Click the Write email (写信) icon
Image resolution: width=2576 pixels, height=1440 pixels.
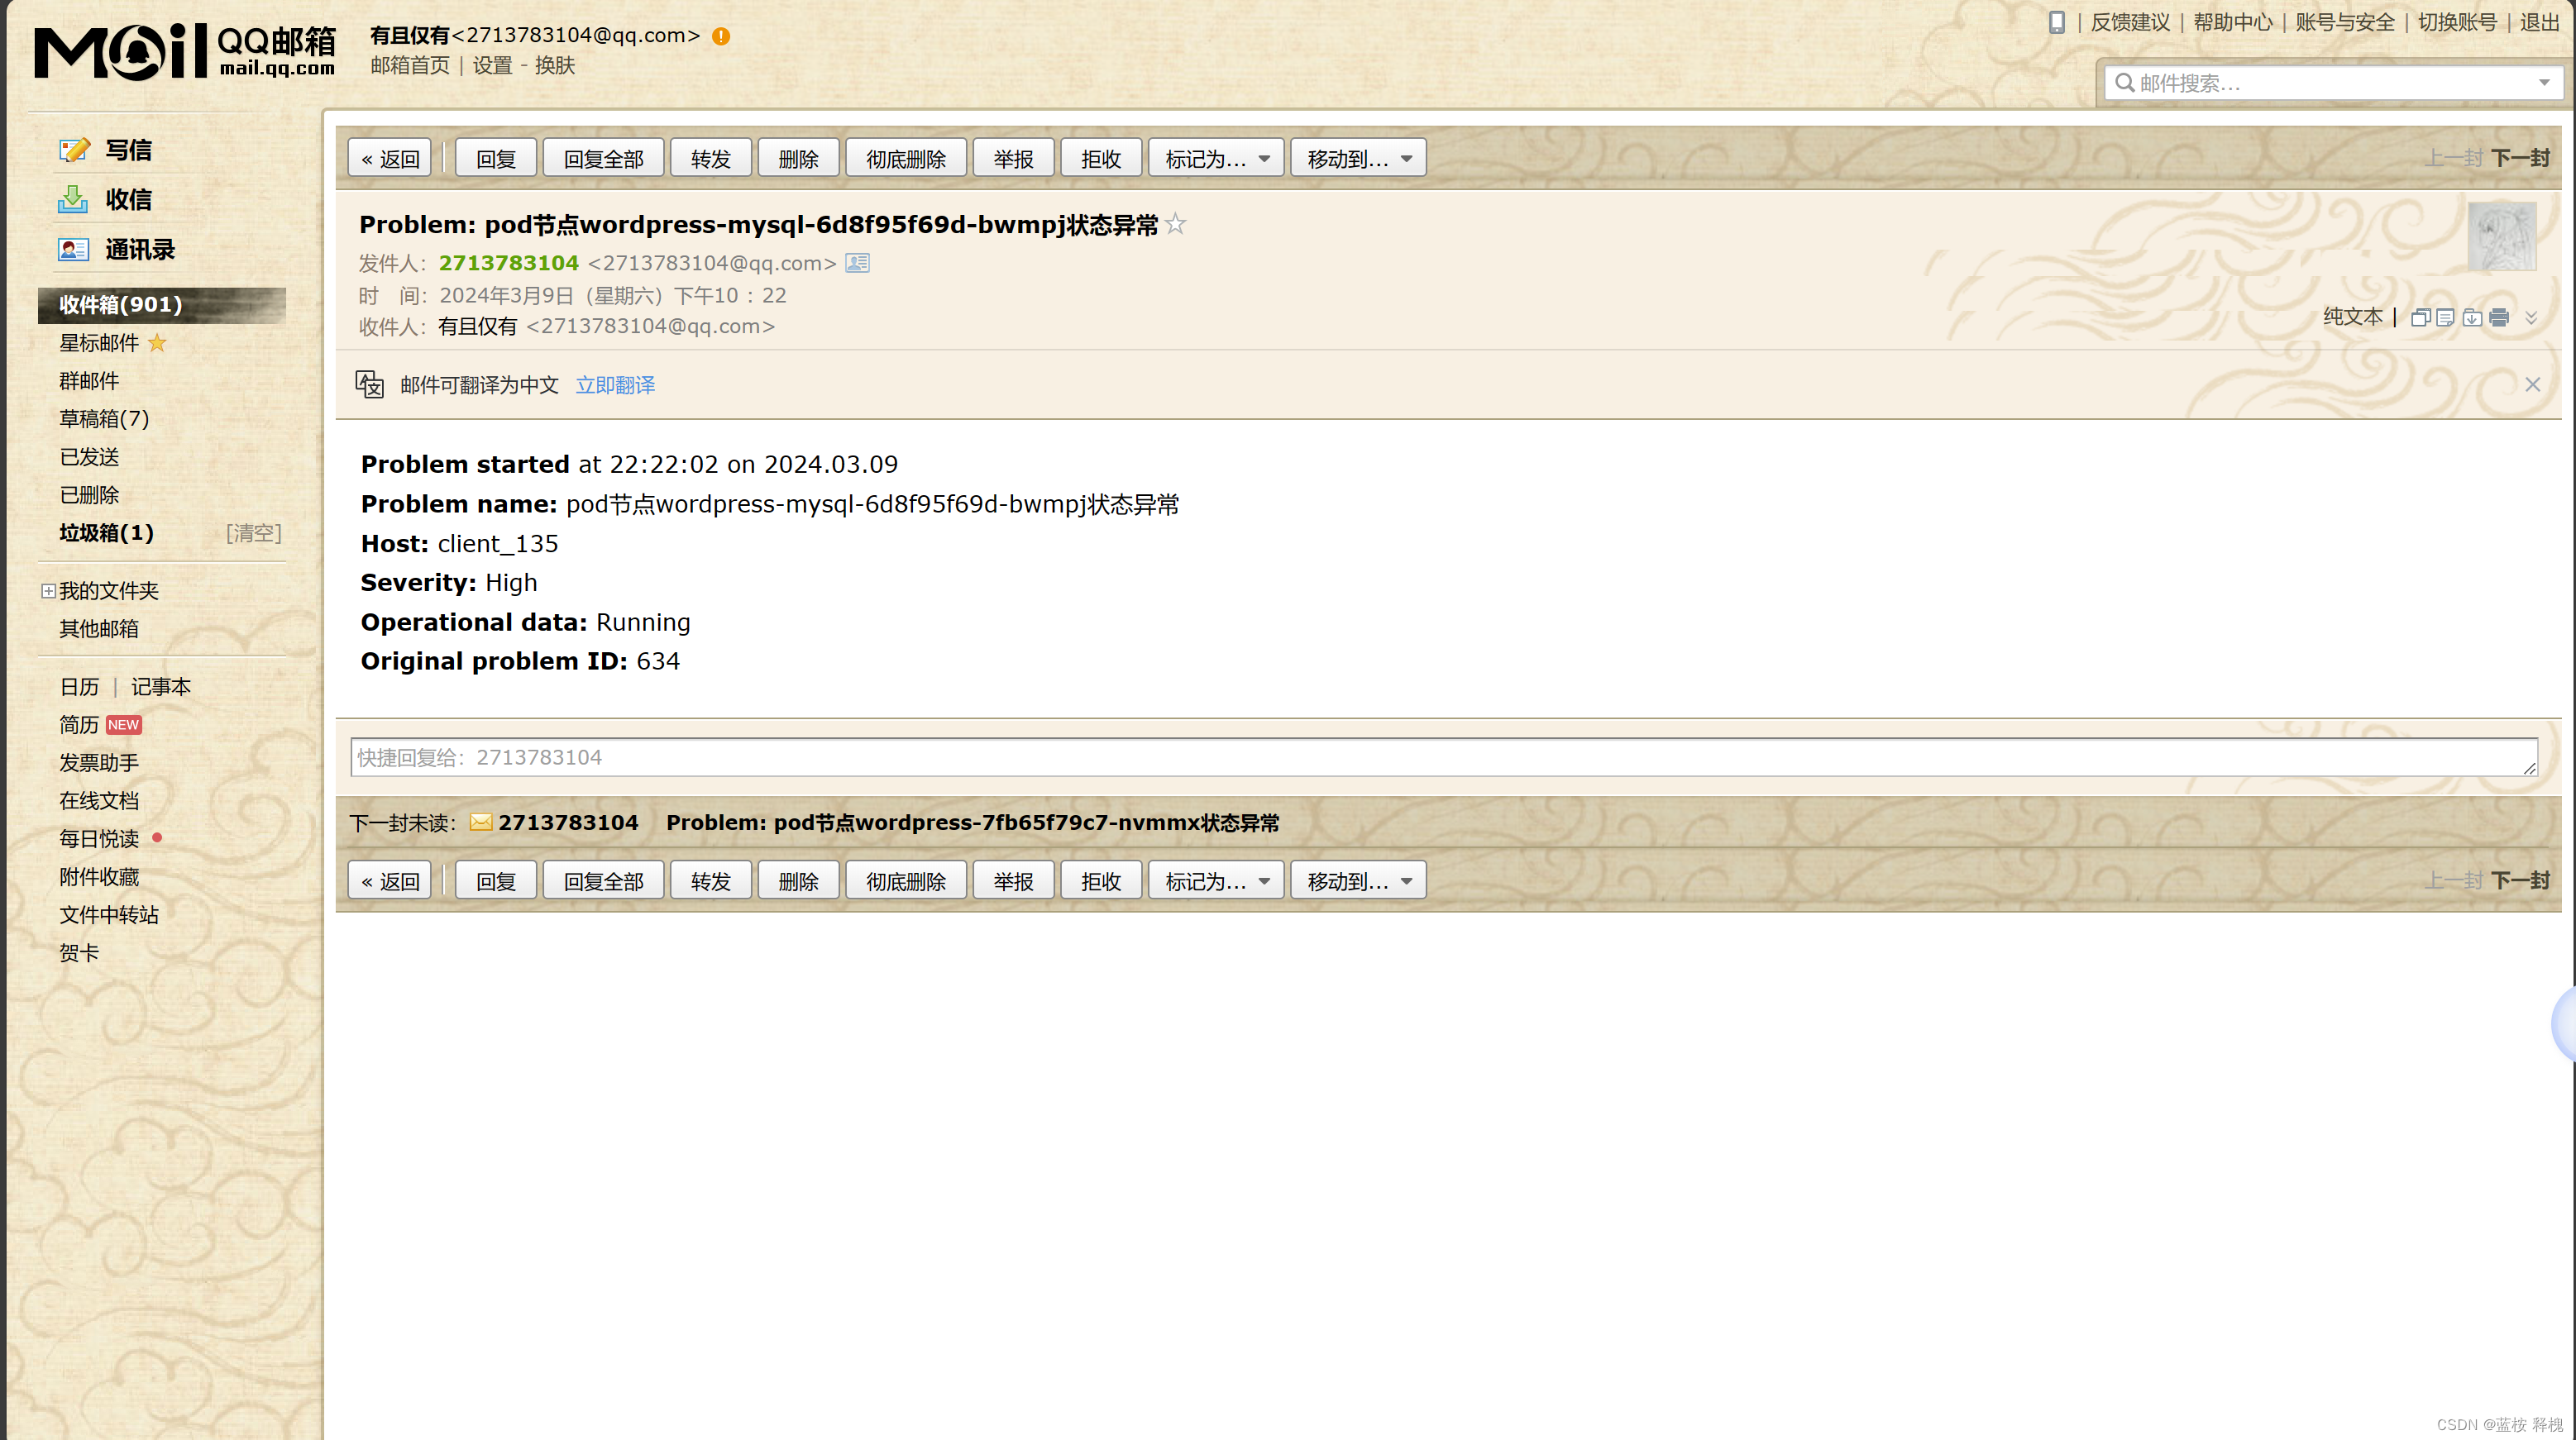(x=74, y=149)
